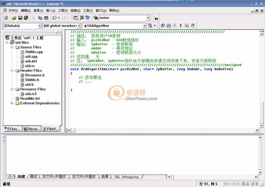This screenshot has width=265, height=187.
Task: Open the union search combo dropdown
Action: pos(148,18)
